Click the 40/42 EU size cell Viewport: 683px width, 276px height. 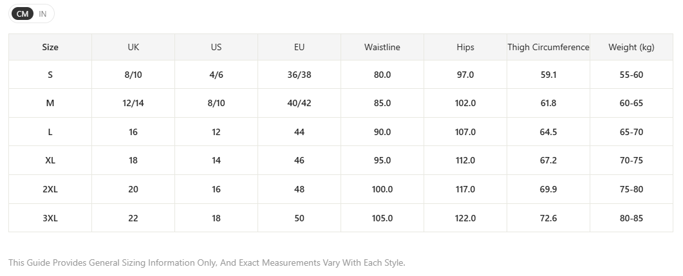tap(299, 103)
